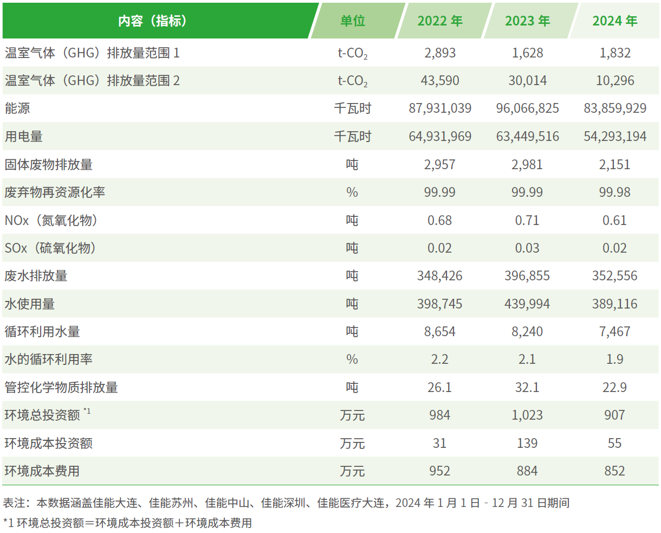Viewport: 661px width, 533px height.
Task: Select the 固体废物排放量 2022 value 2,957
Action: coord(439,164)
